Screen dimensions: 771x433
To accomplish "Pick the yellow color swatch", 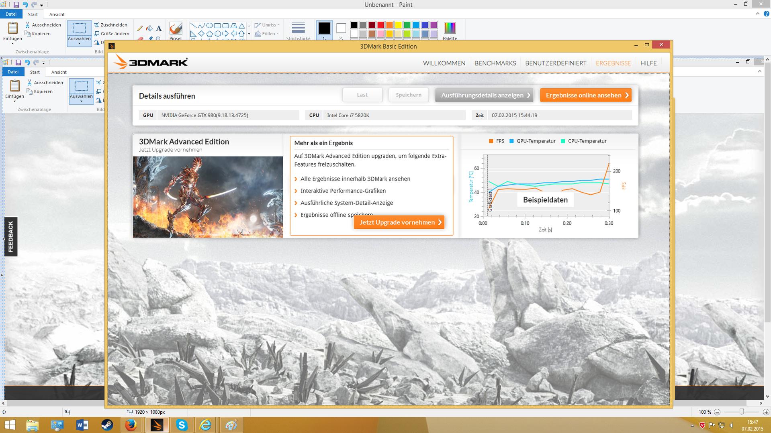I will coord(398,25).
